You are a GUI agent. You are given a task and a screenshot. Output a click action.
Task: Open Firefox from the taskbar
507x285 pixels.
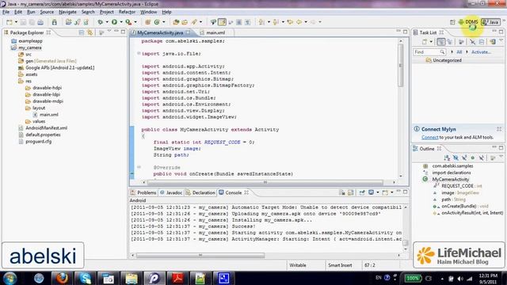[x=62, y=278]
